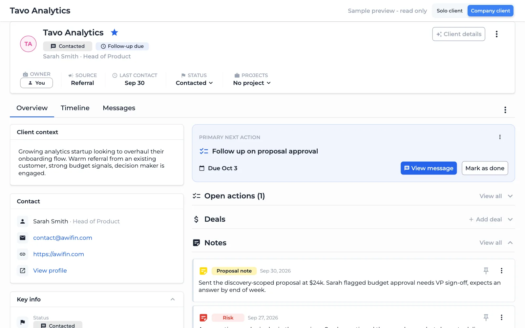Image resolution: width=525 pixels, height=328 pixels.
Task: Click the email envelope icon in Contact
Action: tap(23, 238)
